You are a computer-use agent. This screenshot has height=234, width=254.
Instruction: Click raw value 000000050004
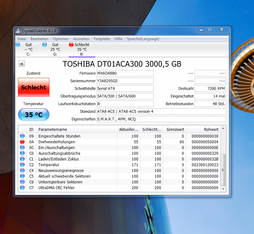[x=205, y=142]
